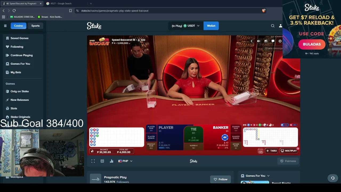The image size is (341, 192).
Task: Click the Type a message chat field
Action: pos(273,48)
